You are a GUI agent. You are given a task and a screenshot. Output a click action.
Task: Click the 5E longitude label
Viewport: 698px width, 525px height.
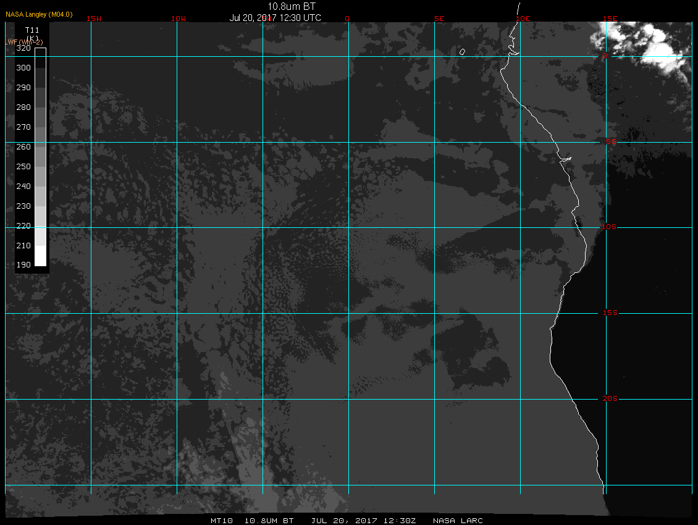click(439, 19)
